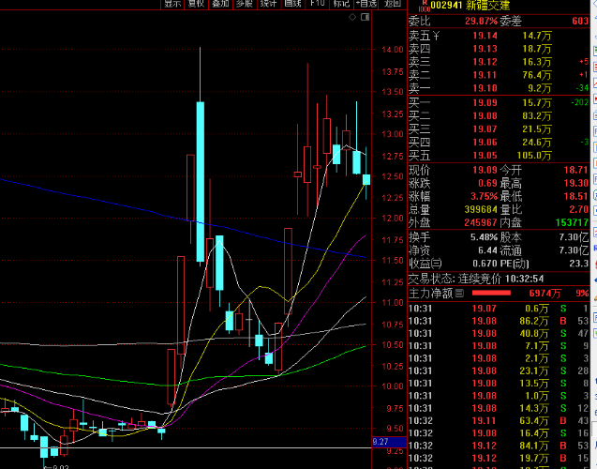Click the 交易状态 连续竞价 status line

(476, 279)
